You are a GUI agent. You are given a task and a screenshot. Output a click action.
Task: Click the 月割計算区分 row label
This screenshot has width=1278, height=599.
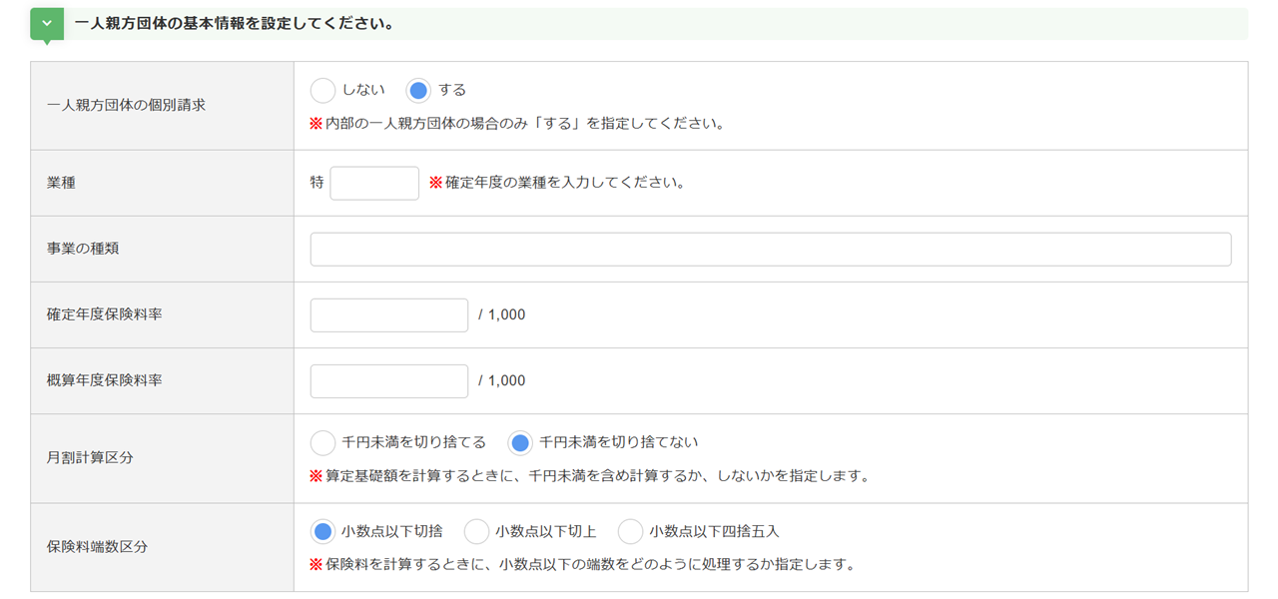click(x=90, y=458)
